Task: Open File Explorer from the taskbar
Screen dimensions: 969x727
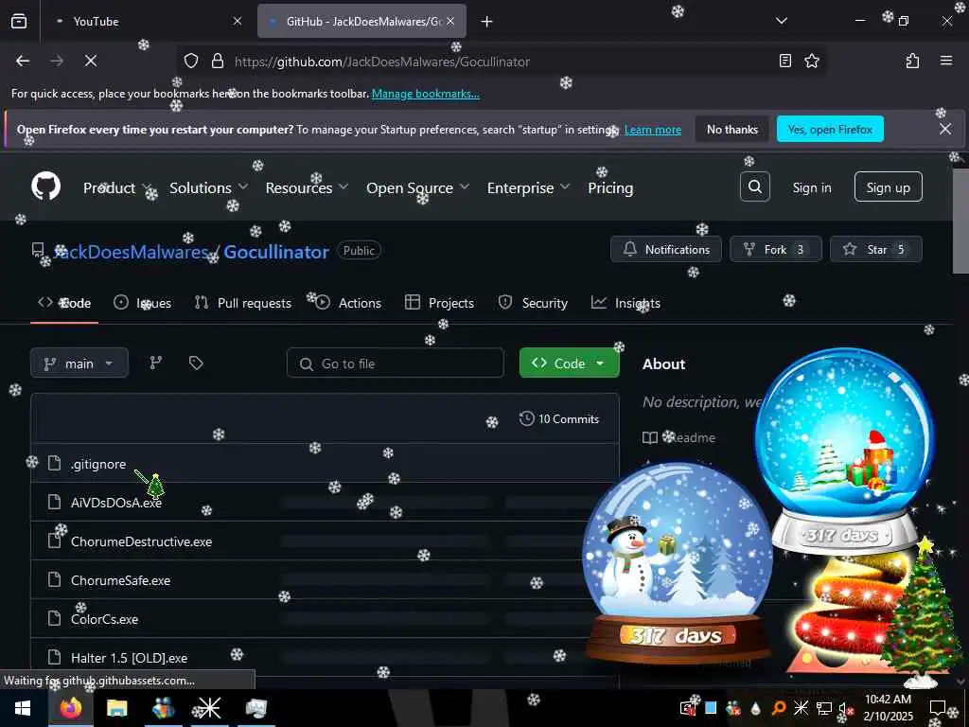Action: [x=116, y=708]
